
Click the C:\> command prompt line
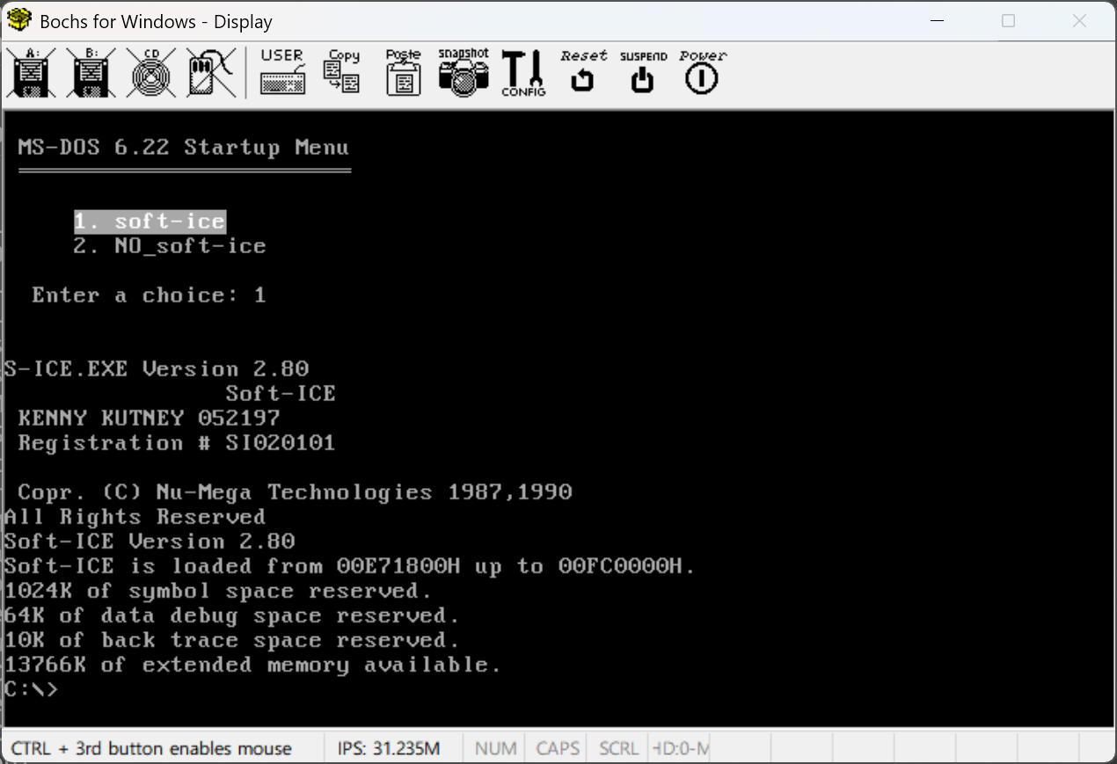(32, 689)
